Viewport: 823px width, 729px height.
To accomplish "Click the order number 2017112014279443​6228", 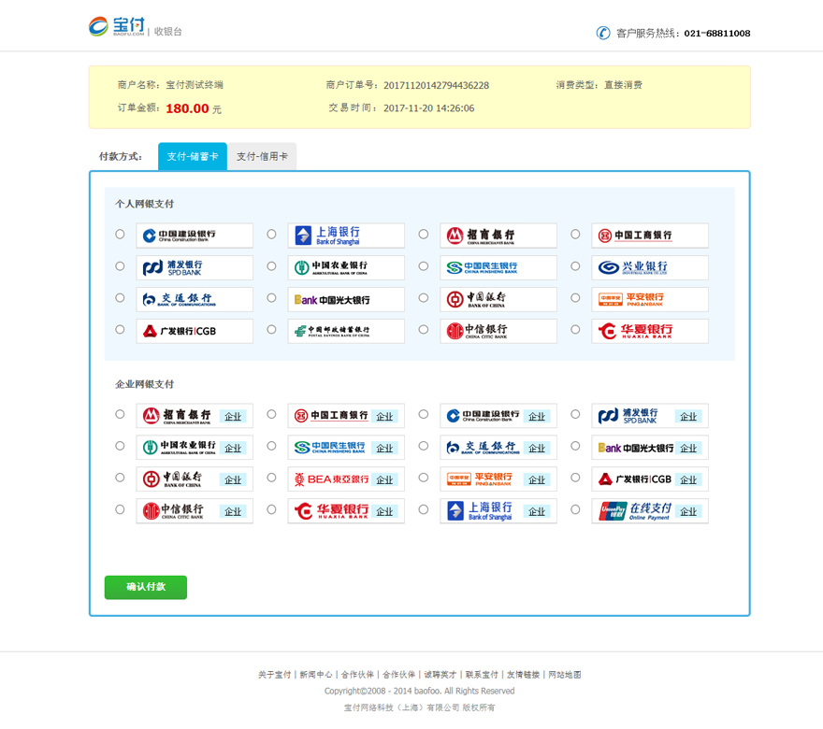I will (436, 85).
